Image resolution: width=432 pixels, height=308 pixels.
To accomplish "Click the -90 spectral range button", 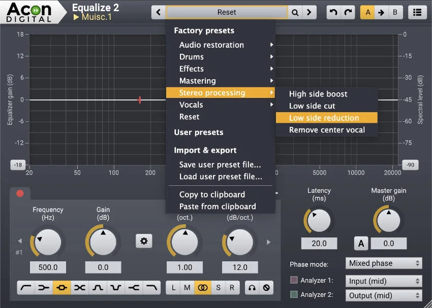I will (x=410, y=165).
